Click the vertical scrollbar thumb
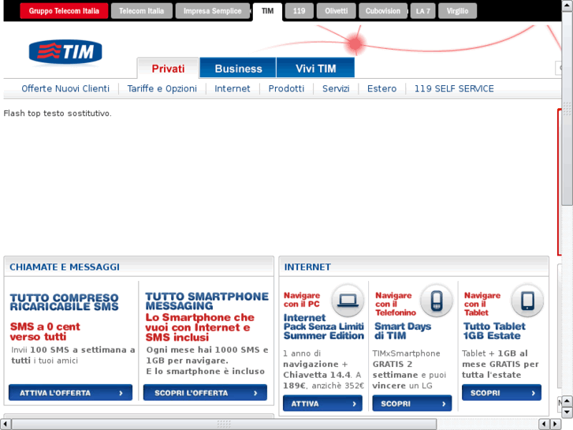Viewport: 573px width, 430px height. (567, 108)
